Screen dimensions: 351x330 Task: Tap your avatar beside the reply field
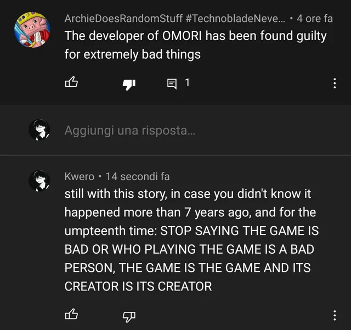click(x=39, y=130)
